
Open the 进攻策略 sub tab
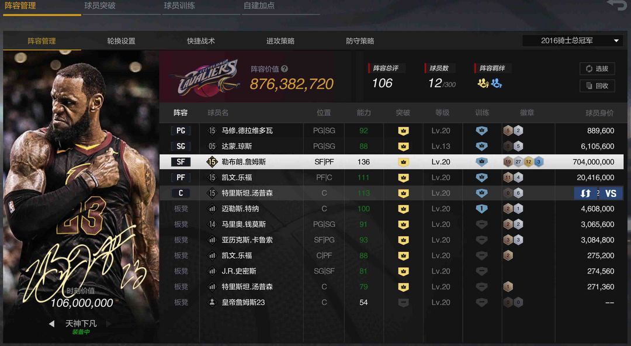pyautogui.click(x=280, y=41)
